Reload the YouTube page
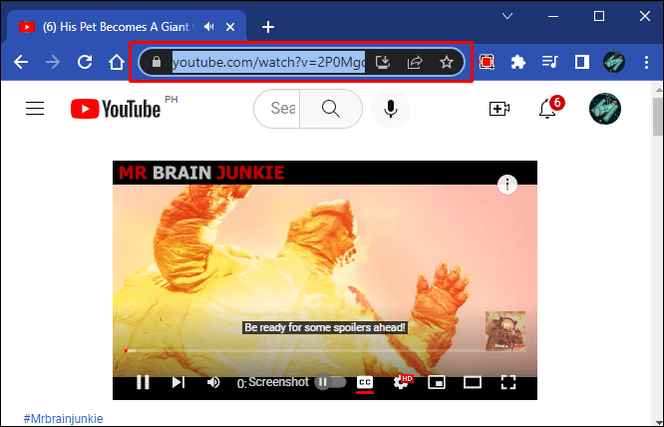664x427 pixels. 85,62
